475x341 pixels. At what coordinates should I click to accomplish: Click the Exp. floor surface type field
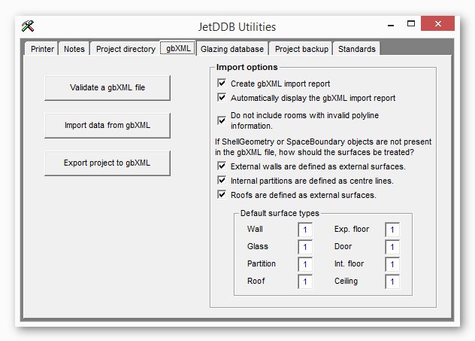click(x=392, y=230)
